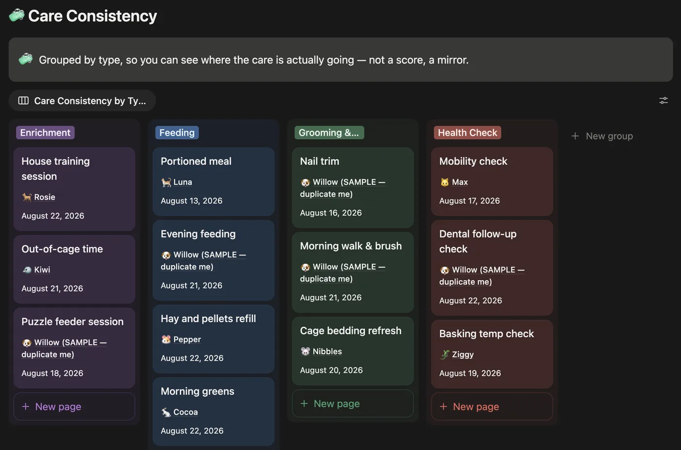This screenshot has width=681, height=450.
Task: Click Willow's dog icon in Morning walk card
Action: (305, 267)
